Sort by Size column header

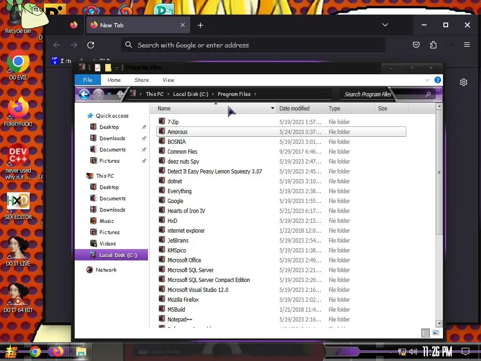pos(391,109)
